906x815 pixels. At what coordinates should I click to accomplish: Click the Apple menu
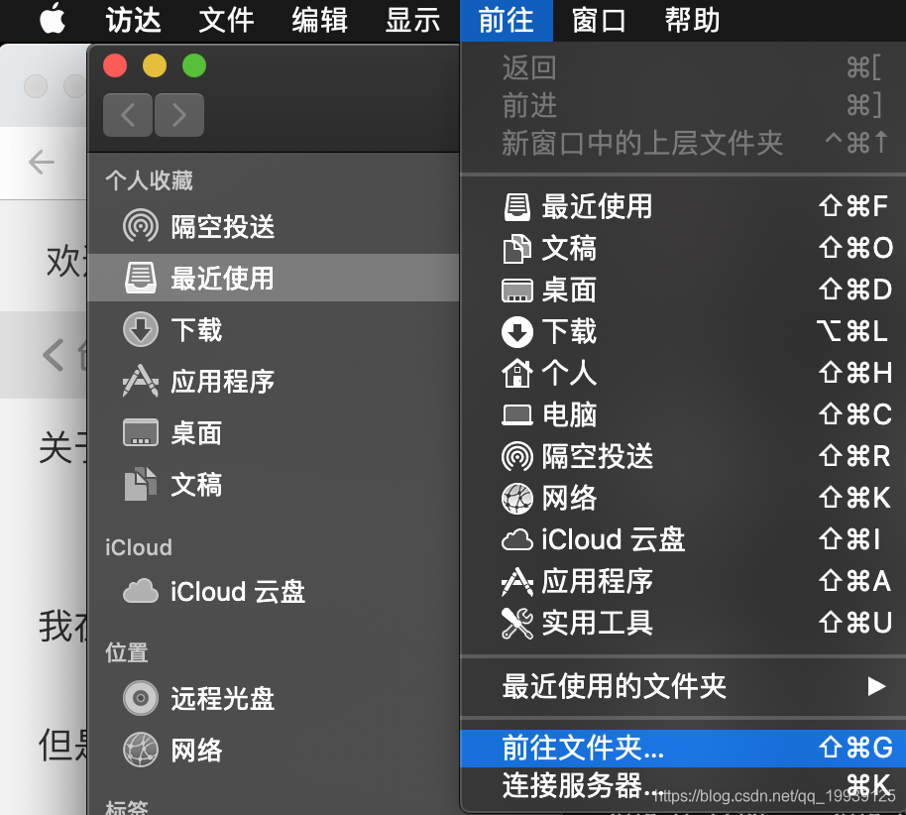point(54,21)
